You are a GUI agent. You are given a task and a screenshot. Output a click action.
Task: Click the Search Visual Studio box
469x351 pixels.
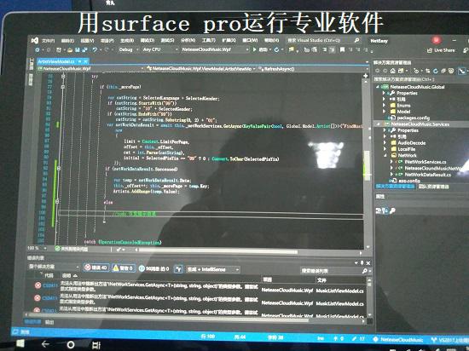coord(323,40)
